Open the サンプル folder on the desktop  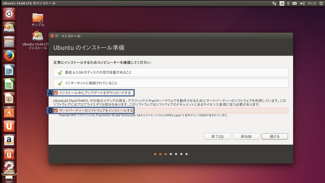[38, 20]
